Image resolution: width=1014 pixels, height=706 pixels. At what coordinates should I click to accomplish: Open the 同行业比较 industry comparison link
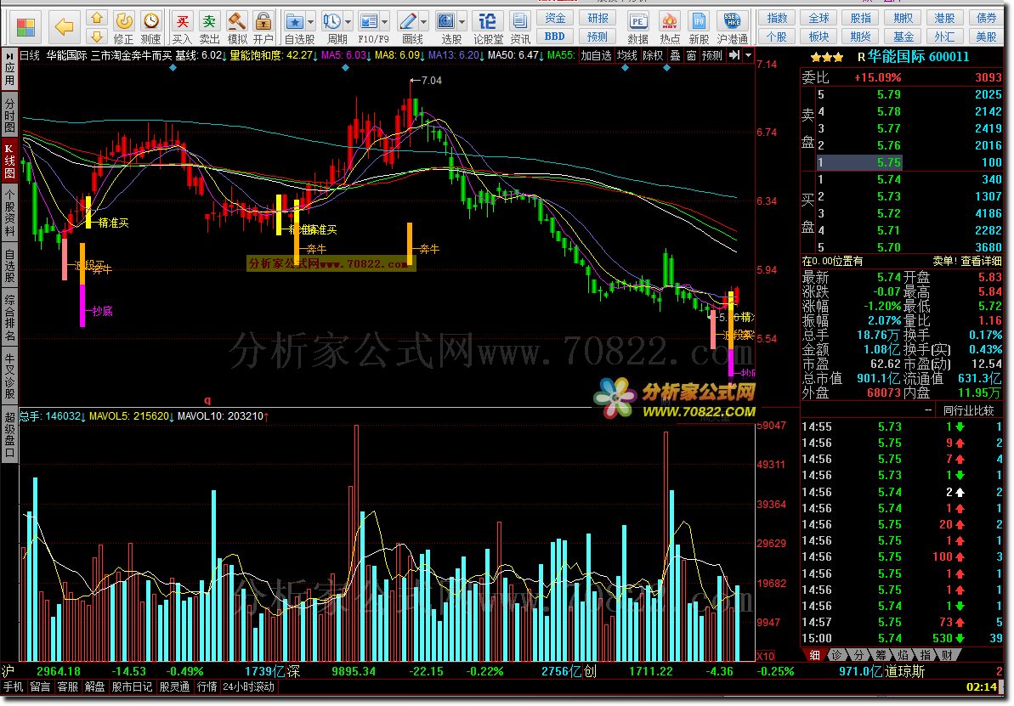coord(968,410)
